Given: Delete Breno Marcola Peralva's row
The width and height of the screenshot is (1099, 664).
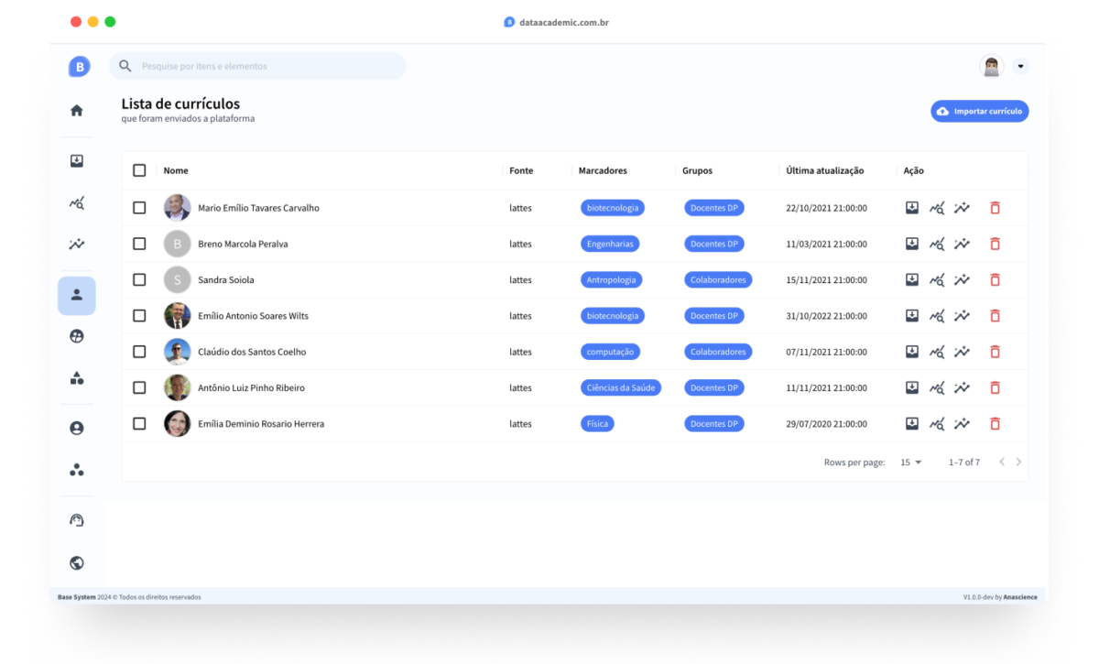Looking at the screenshot, I should pos(995,244).
